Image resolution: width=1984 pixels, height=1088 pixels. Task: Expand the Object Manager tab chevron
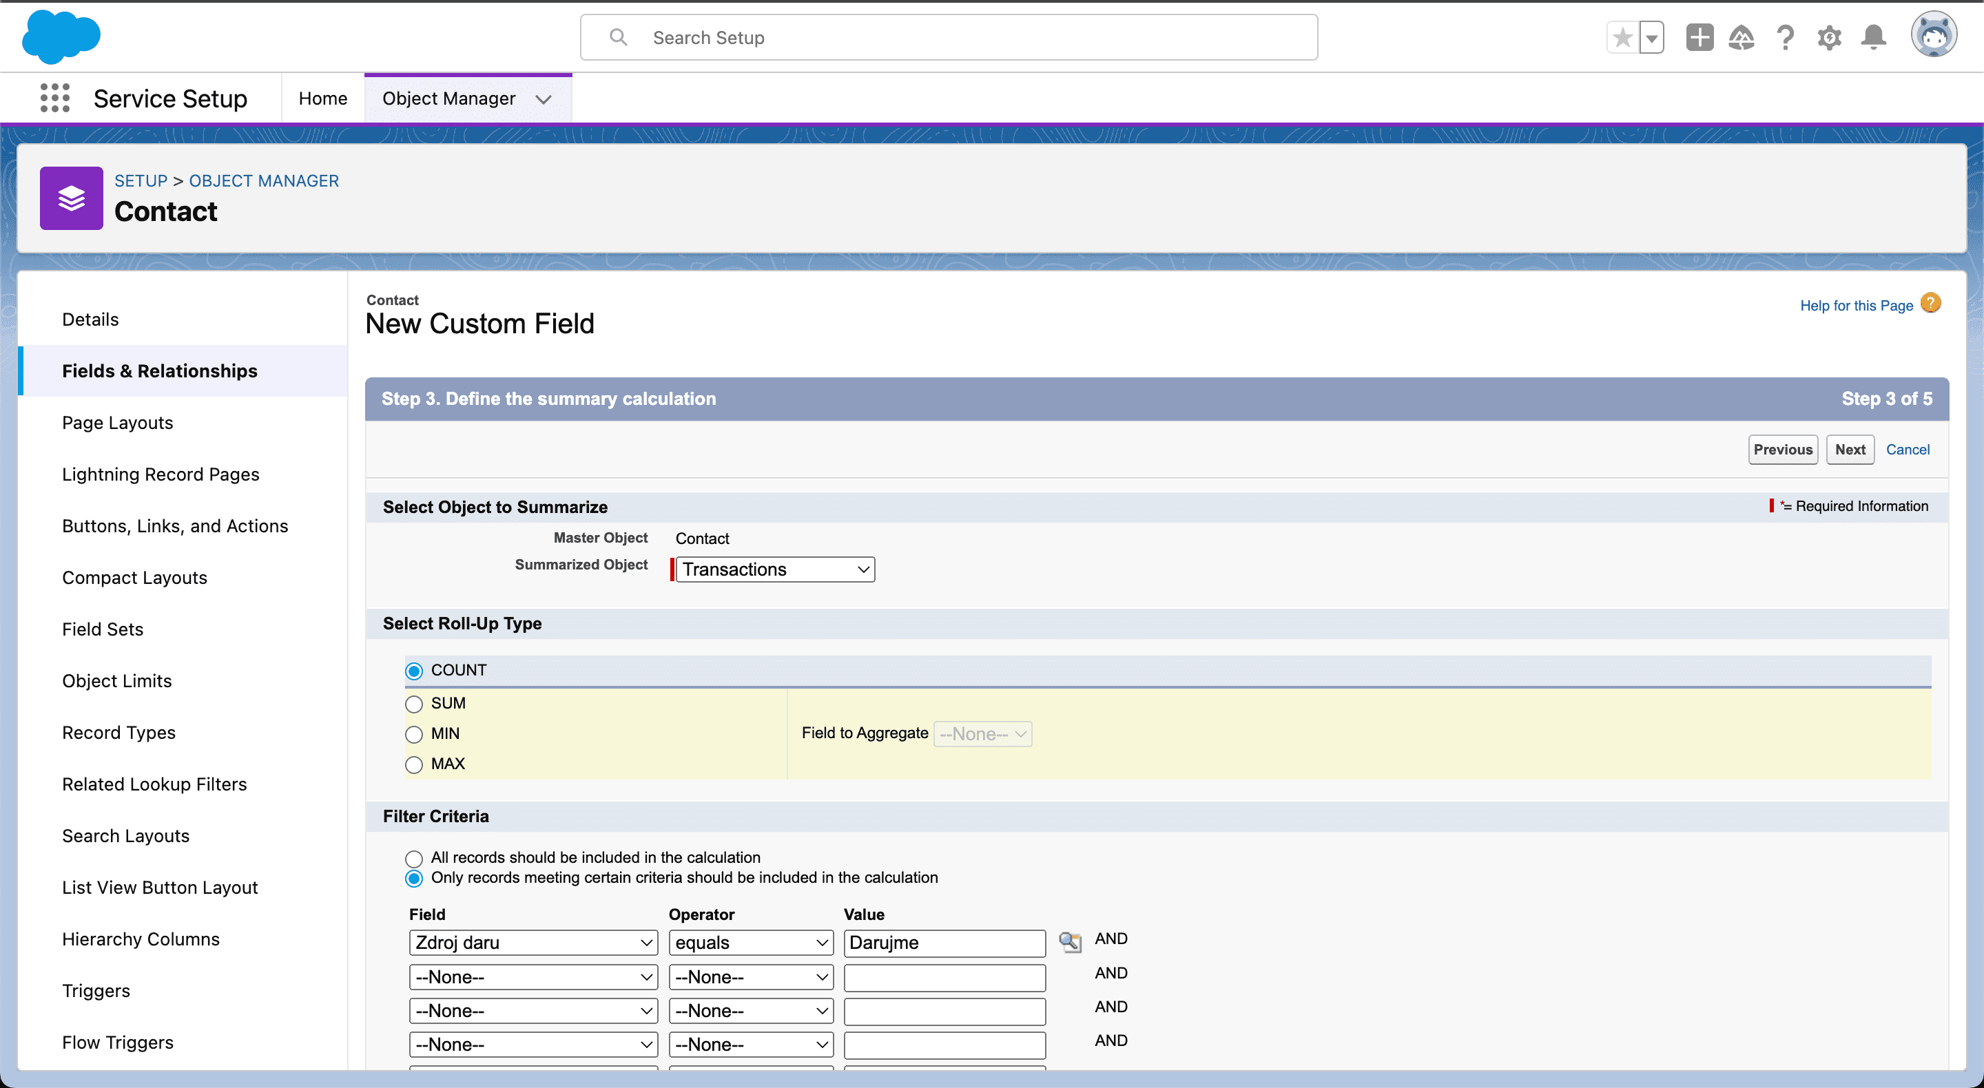click(x=544, y=98)
